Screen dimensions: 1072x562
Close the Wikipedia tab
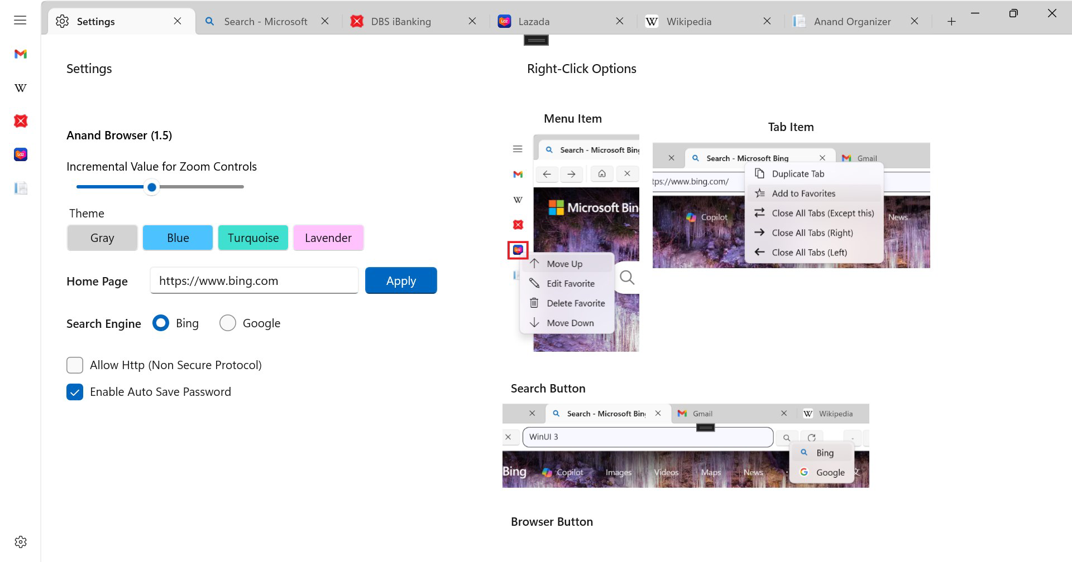pos(767,21)
